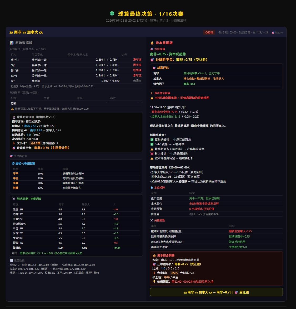Click the lightning icon beside 资本信号解读
Screen dimensions: 296x309
[152, 93]
